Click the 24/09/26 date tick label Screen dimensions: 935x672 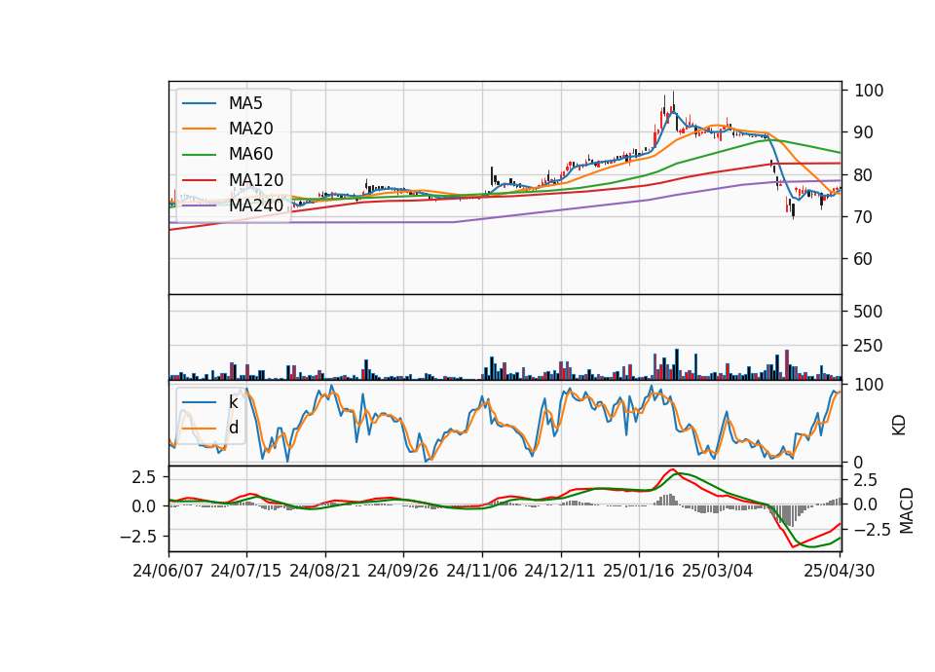403,571
